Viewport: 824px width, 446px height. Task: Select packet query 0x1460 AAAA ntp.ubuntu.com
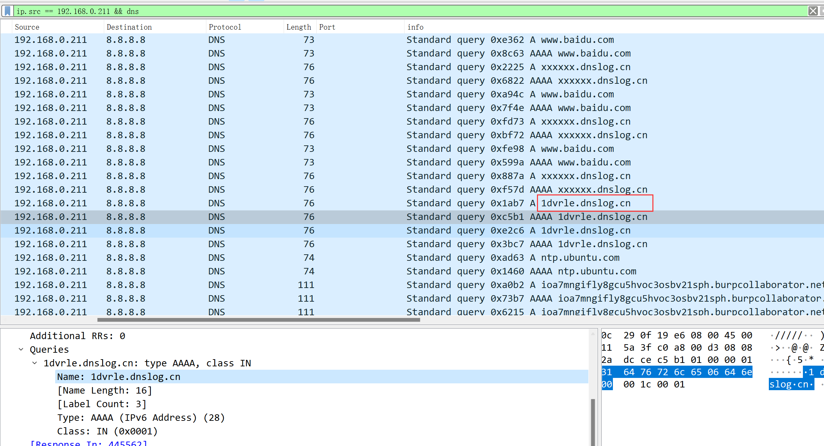click(x=412, y=271)
